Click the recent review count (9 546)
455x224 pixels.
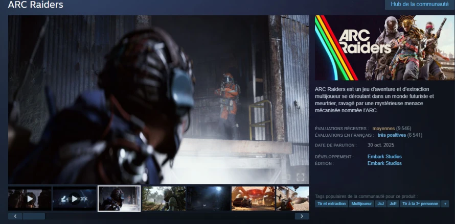[404, 129]
